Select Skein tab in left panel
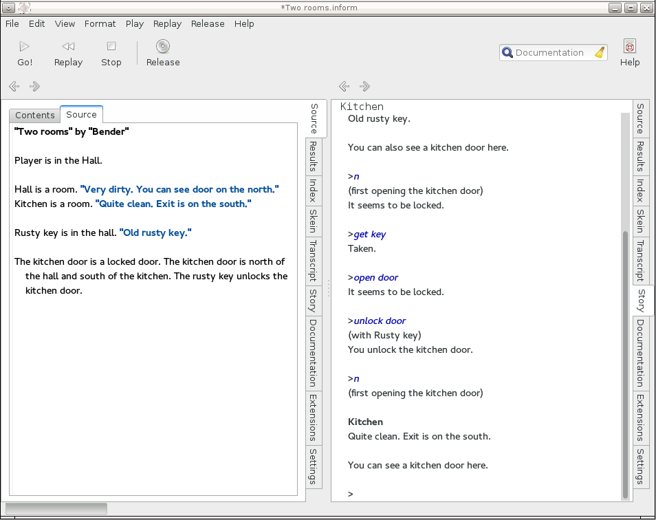The height and width of the screenshot is (520, 656). (313, 221)
